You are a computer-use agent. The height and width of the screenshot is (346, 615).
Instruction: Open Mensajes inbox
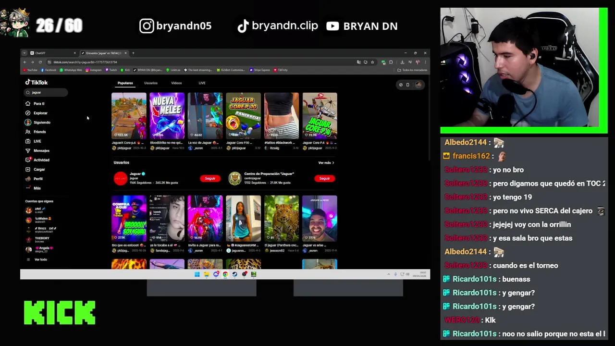37,150
